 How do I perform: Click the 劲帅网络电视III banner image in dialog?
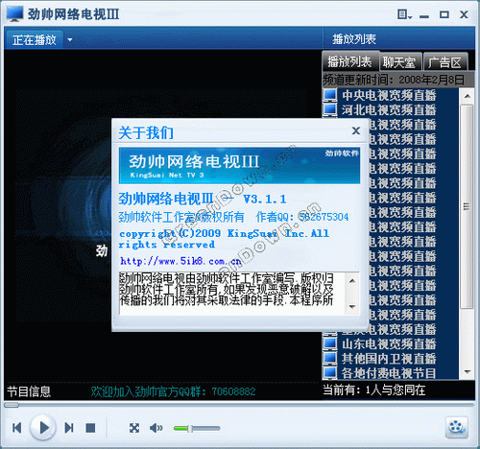(239, 166)
